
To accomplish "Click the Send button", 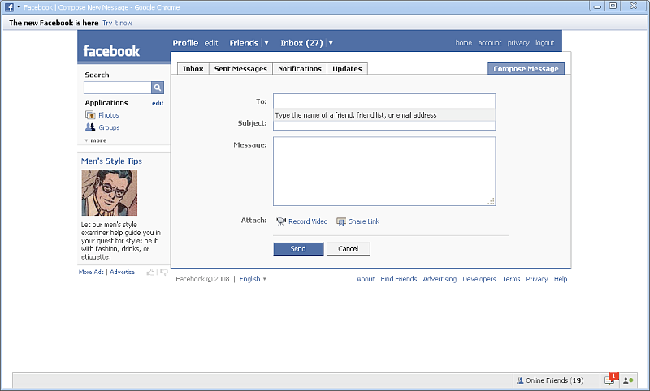I will pos(298,249).
